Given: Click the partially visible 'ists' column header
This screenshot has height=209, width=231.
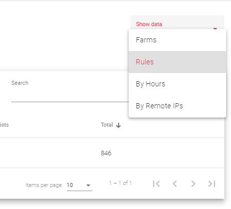Looking at the screenshot, I should point(4,125).
